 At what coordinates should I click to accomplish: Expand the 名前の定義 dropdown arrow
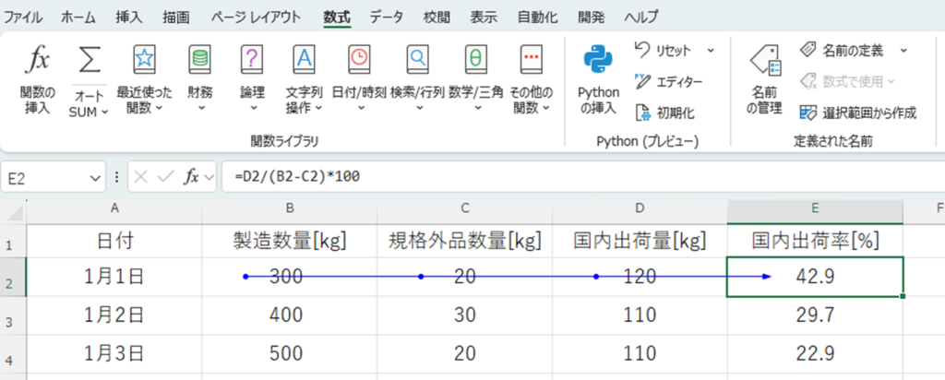click(x=903, y=50)
